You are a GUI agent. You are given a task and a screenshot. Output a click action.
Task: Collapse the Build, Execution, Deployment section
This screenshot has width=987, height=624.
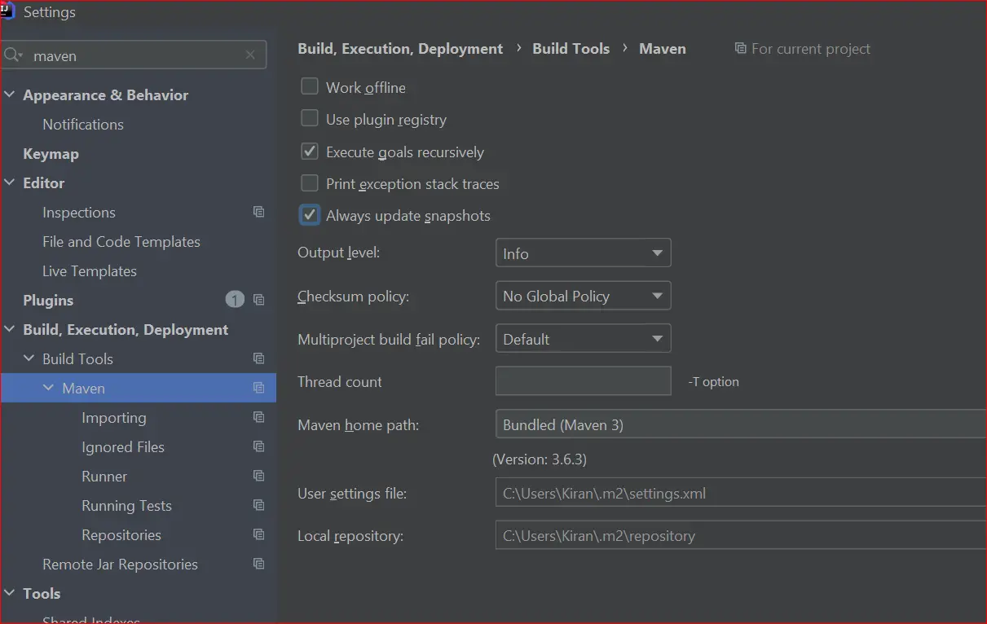[x=10, y=329]
